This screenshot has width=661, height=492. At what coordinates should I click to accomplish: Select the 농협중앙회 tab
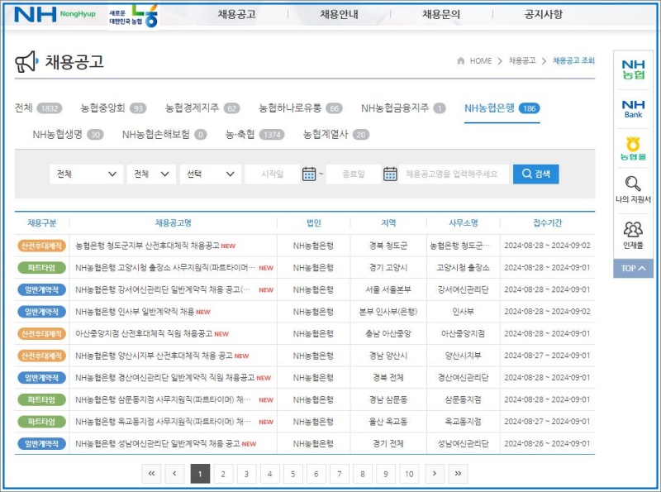[113, 108]
